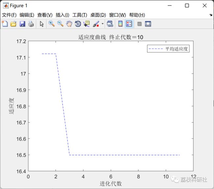
Task: Click the dock figure arrow icon
Action: (x=211, y=15)
